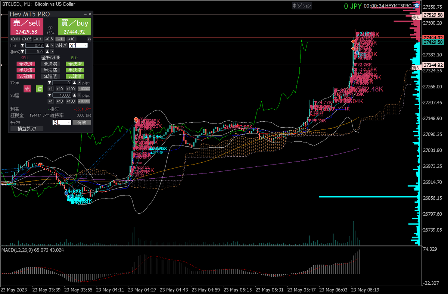Screen dimensions: 448x294
Task: Click the 損(%) input field showing 5.0
Action: [35, 51]
